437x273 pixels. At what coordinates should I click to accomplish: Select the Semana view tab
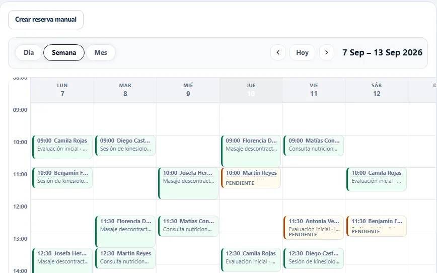coord(64,53)
